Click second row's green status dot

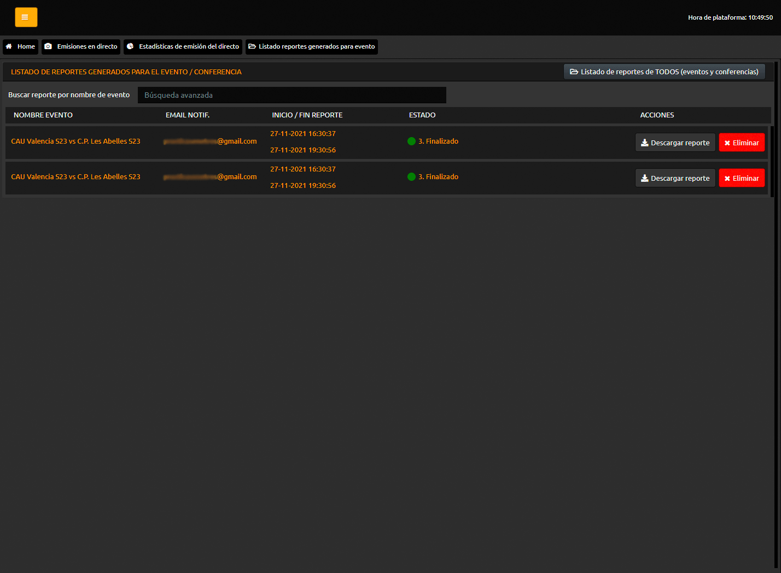point(411,176)
